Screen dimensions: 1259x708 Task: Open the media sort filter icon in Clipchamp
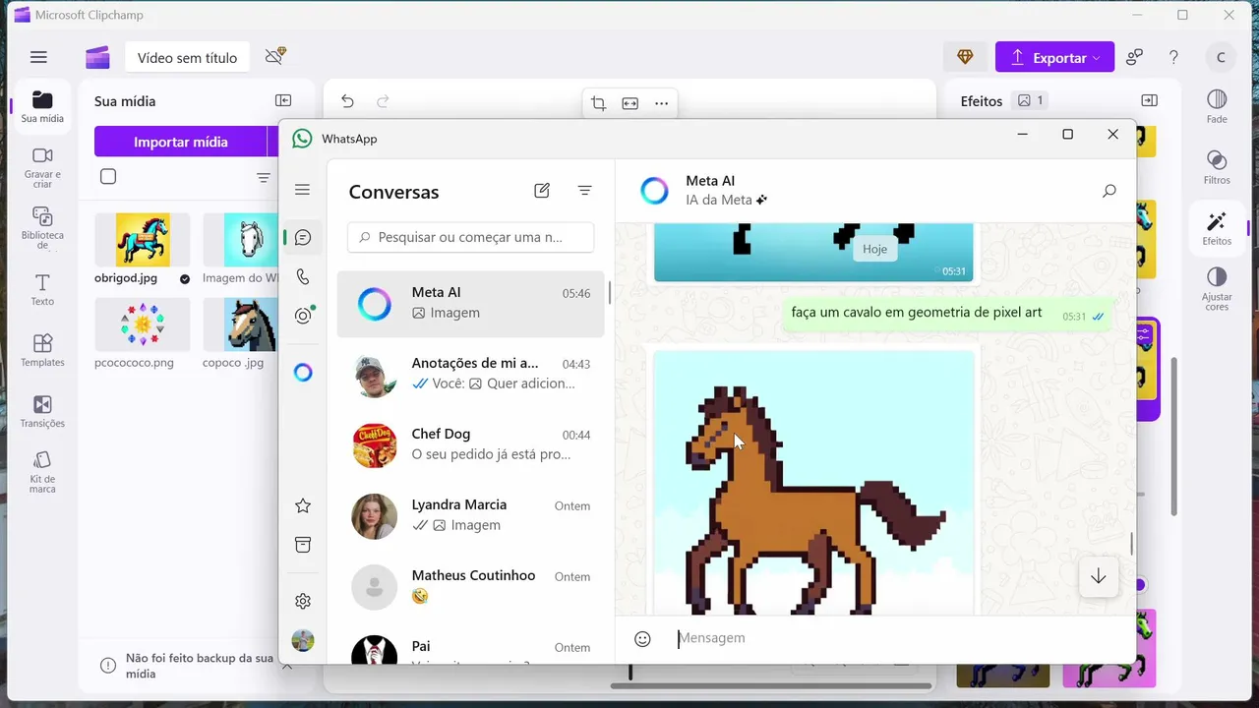264,178
